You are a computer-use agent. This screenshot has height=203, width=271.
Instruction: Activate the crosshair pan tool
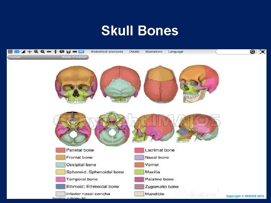tap(30, 52)
